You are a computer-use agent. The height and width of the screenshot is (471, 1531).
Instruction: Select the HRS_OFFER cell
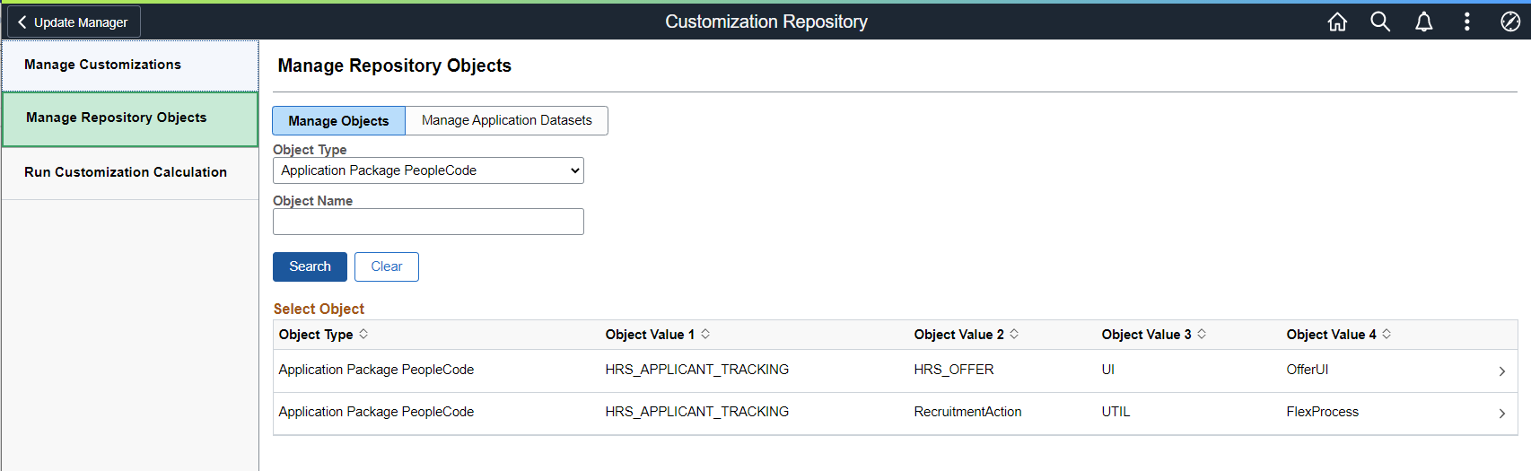(954, 370)
